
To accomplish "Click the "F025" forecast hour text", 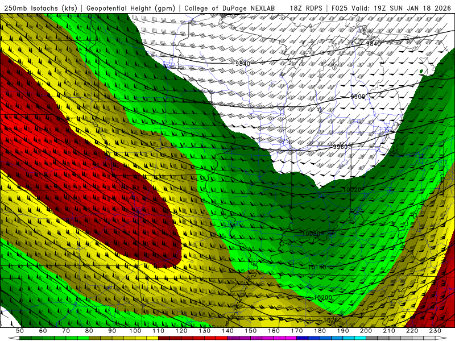I will [340, 8].
